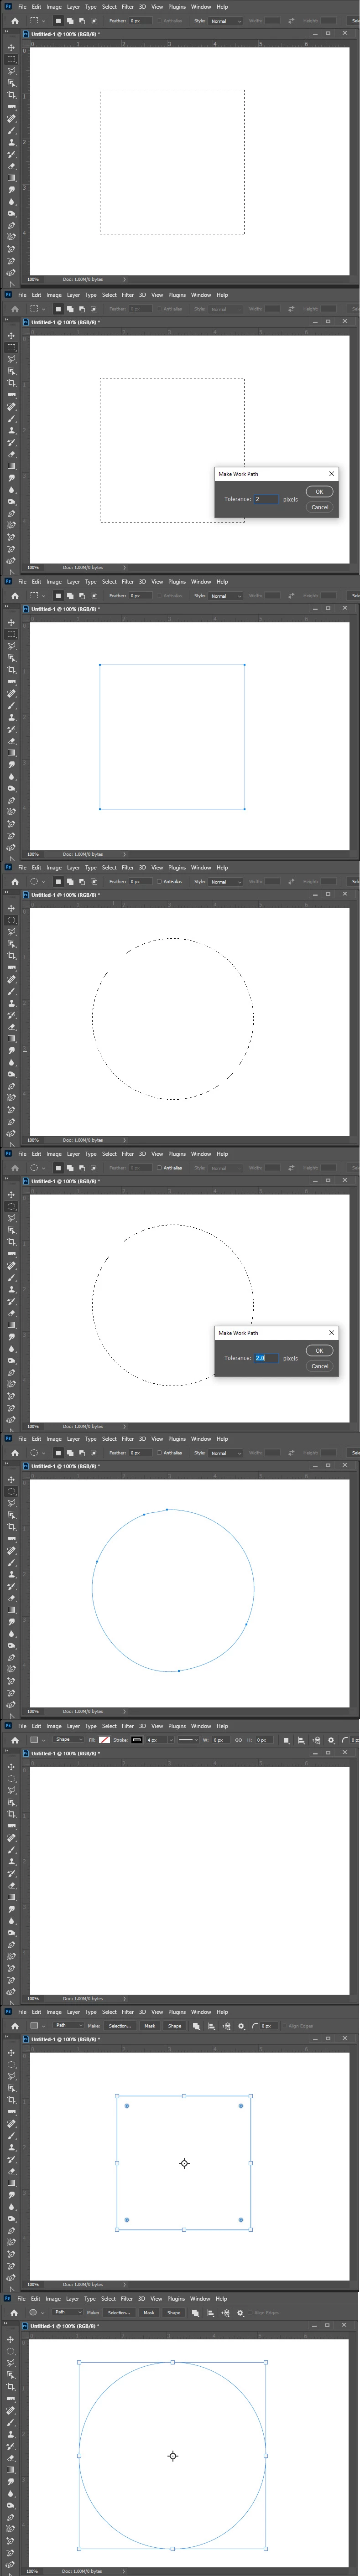The image size is (360, 2576).
Task: Choose Add to selection above dashed square without dialog
Action: point(69,20)
